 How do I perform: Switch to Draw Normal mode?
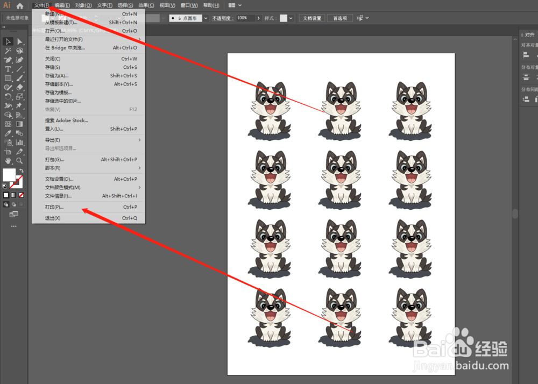[x=6, y=204]
